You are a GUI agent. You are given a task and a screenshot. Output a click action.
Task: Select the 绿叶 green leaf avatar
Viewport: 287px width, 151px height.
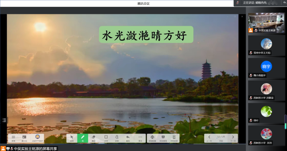click(x=266, y=111)
